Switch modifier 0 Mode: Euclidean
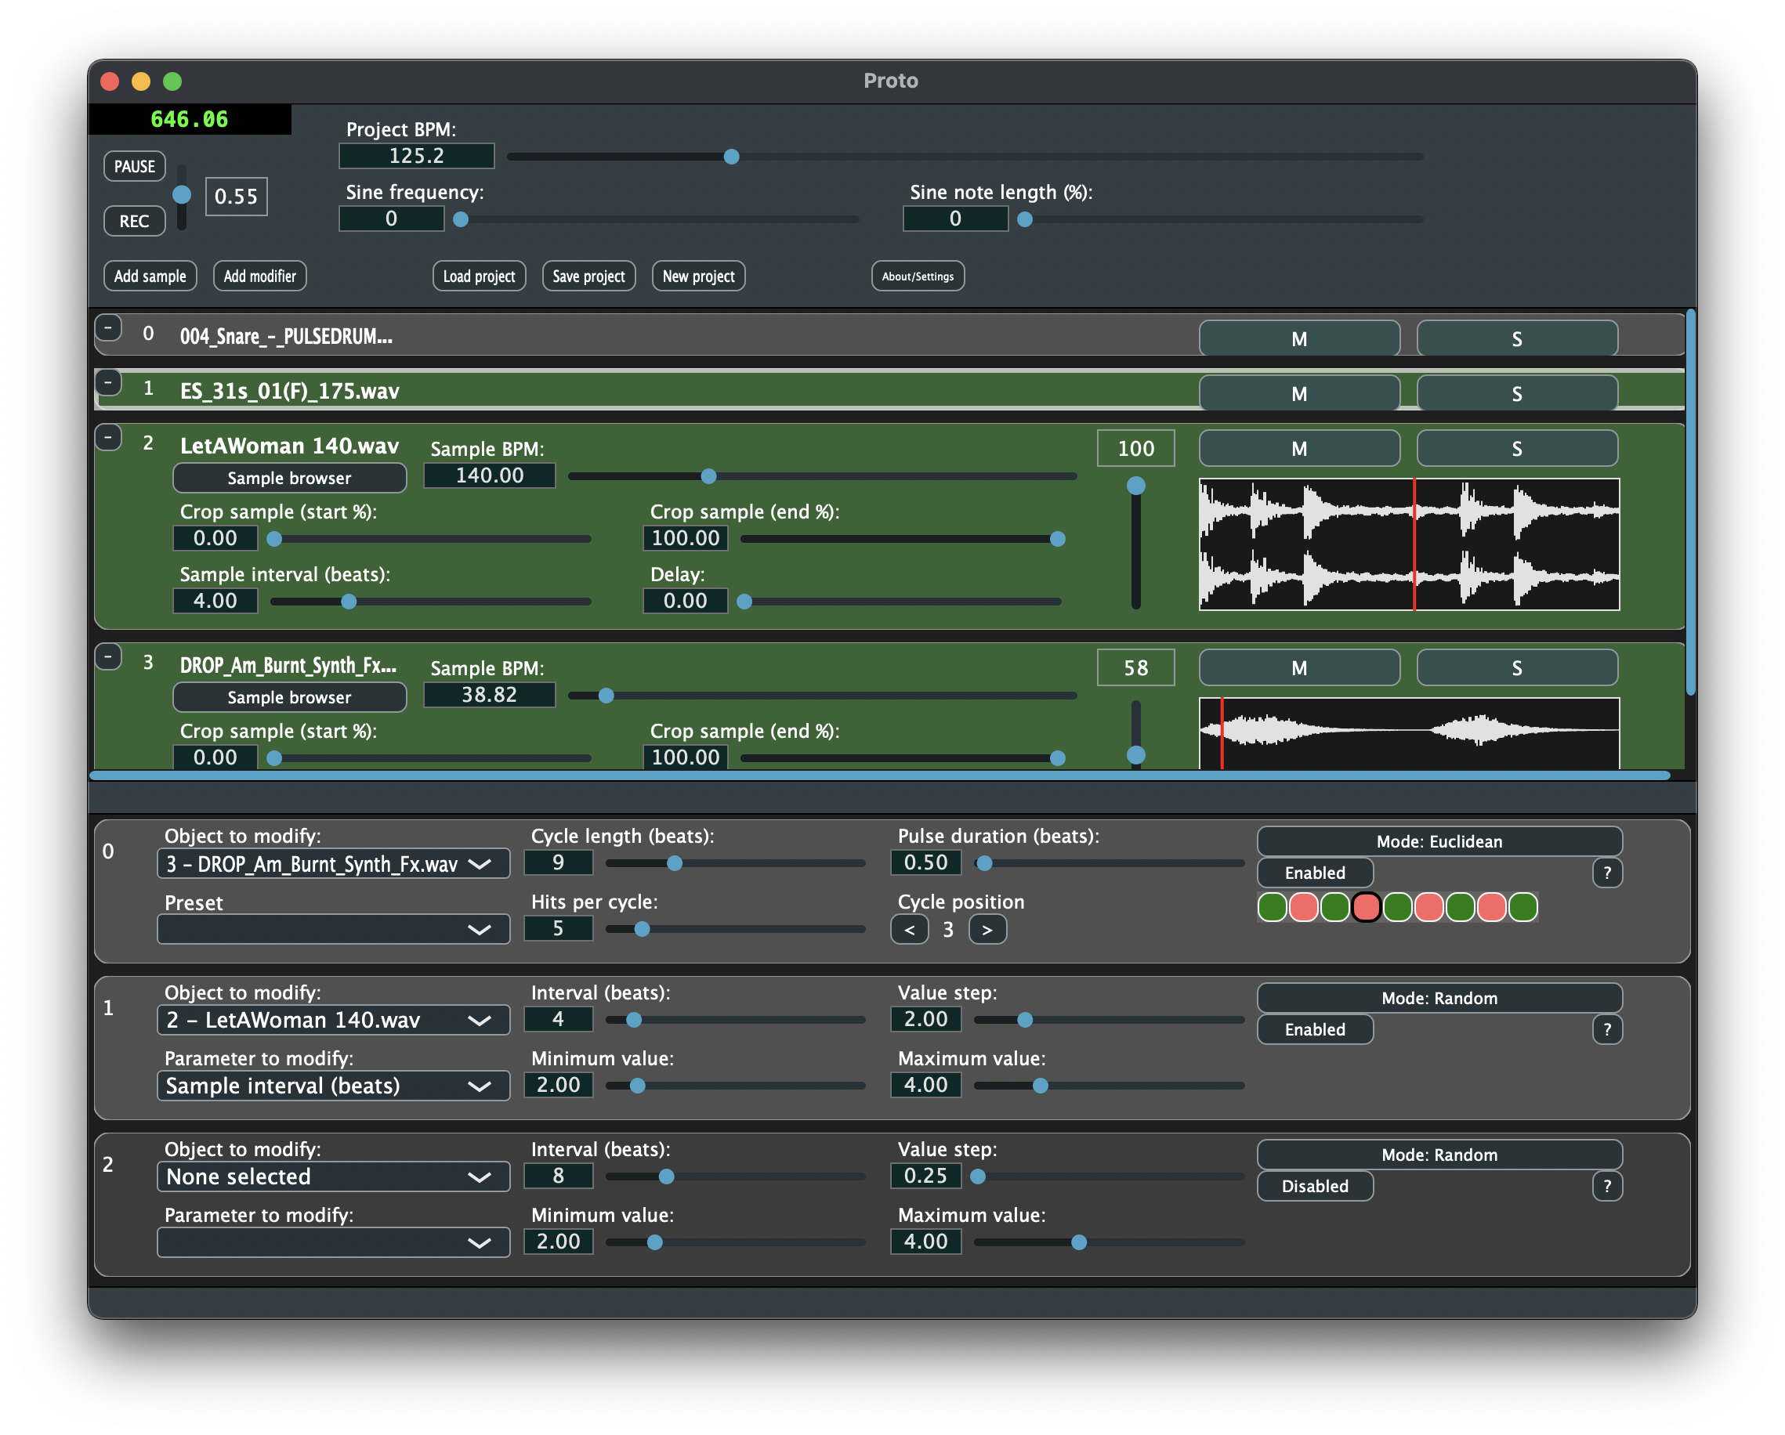This screenshot has height=1435, width=1785. tap(1438, 841)
